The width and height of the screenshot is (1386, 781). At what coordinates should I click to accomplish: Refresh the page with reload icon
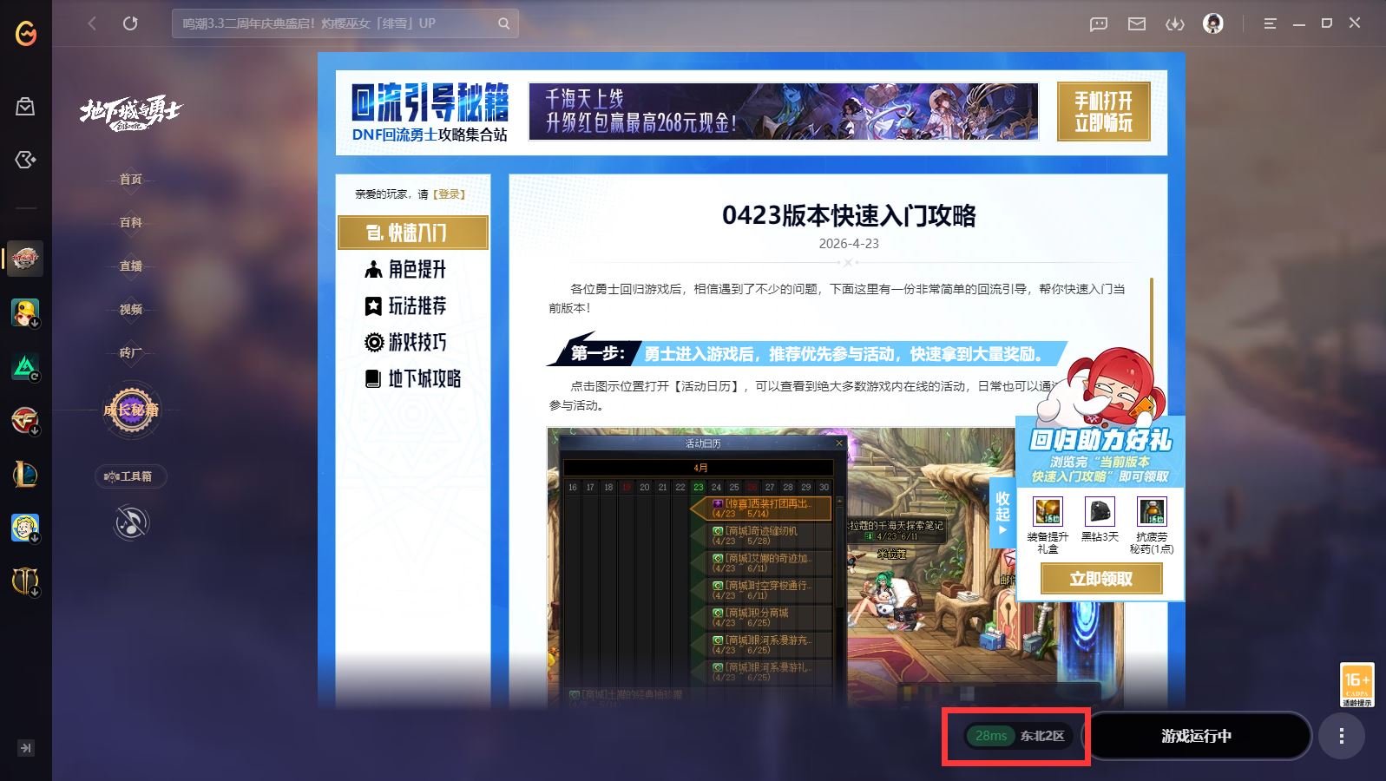tap(130, 23)
